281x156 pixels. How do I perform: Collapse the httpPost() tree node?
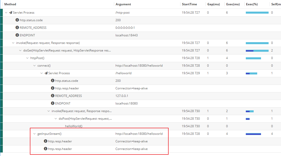click(27, 58)
